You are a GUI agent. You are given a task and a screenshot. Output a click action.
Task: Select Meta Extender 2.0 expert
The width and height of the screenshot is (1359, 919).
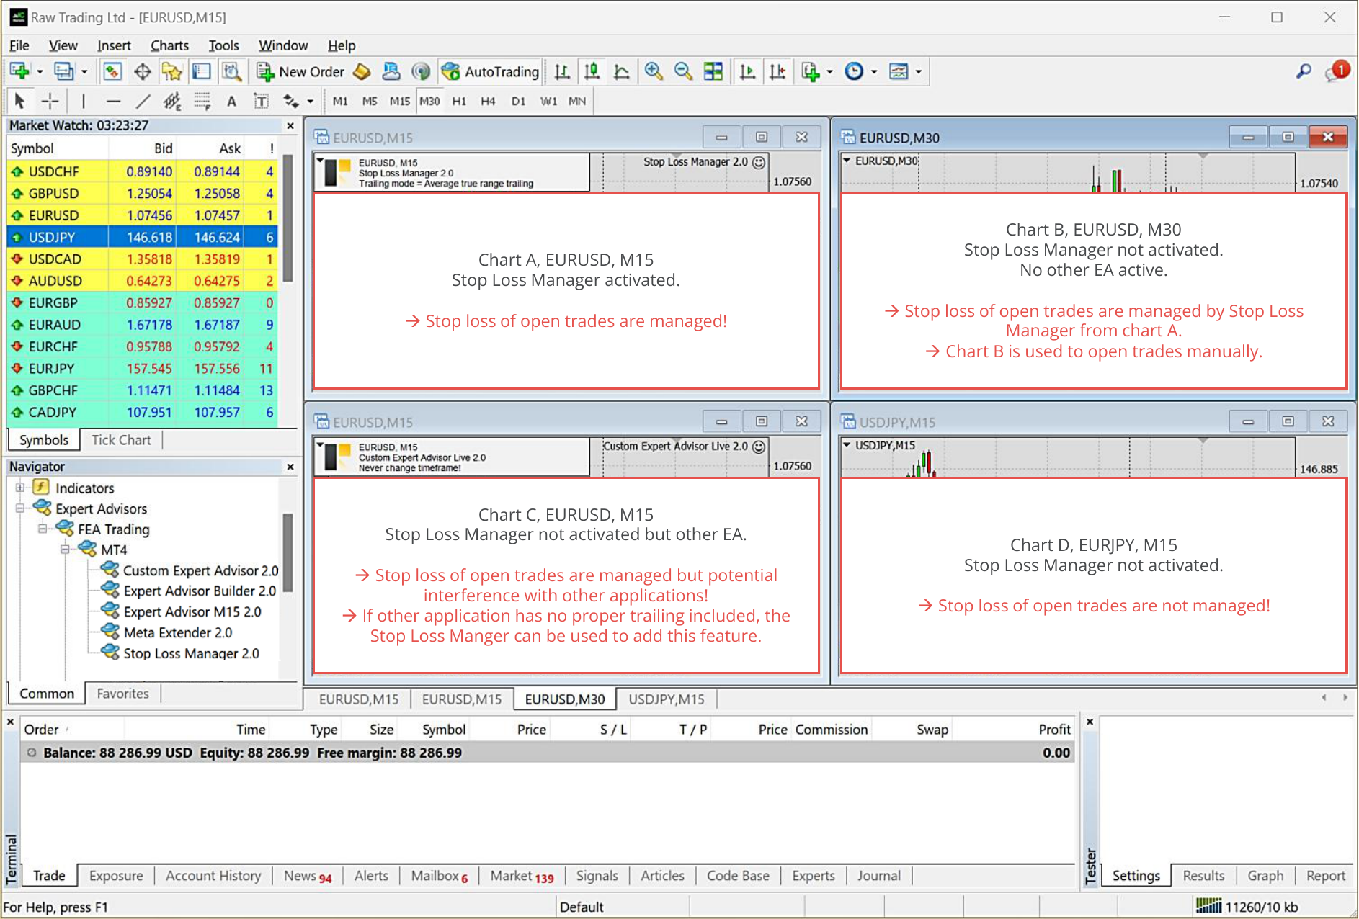pos(177,632)
